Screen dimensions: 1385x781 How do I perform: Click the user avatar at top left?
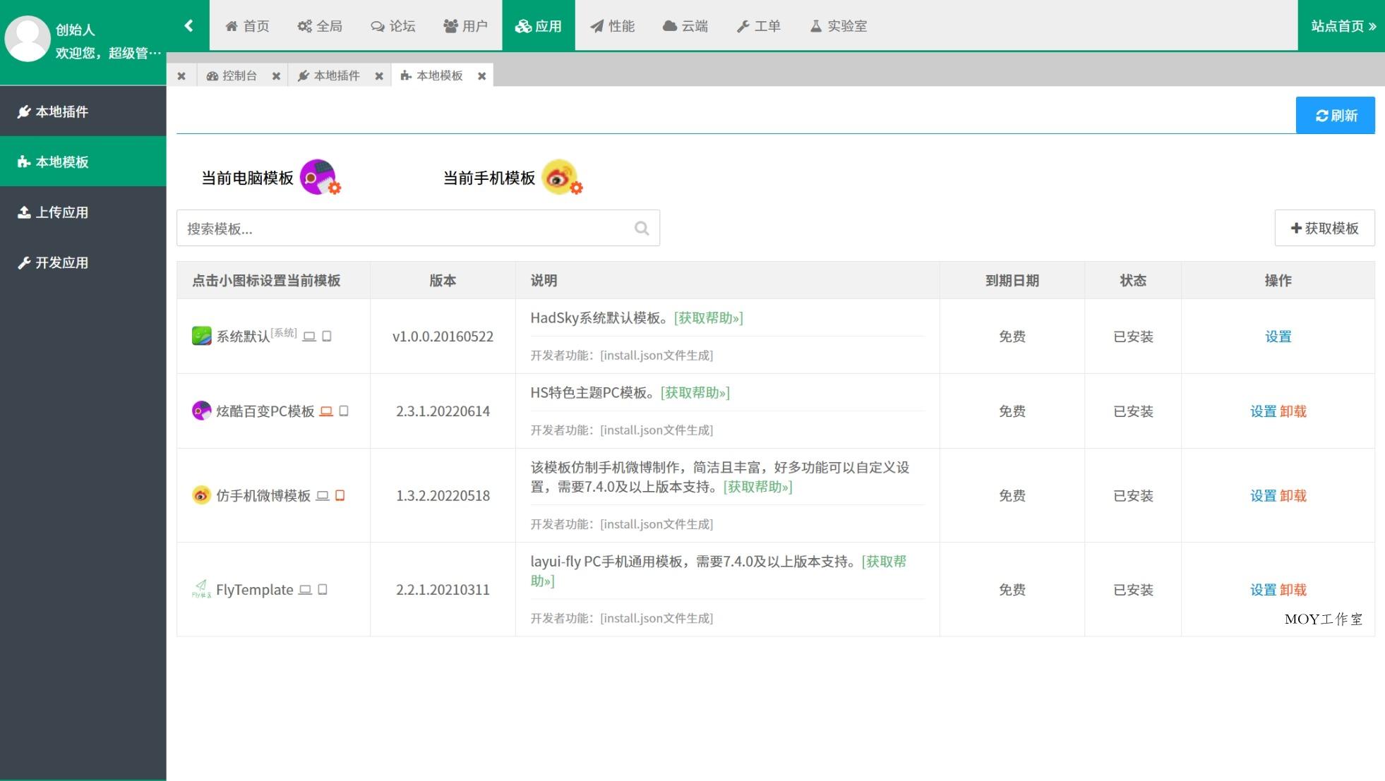click(x=27, y=38)
